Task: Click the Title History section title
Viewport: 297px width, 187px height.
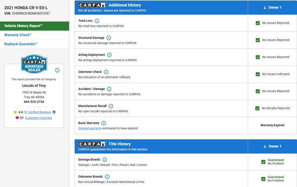Action: pyautogui.click(x=120, y=144)
